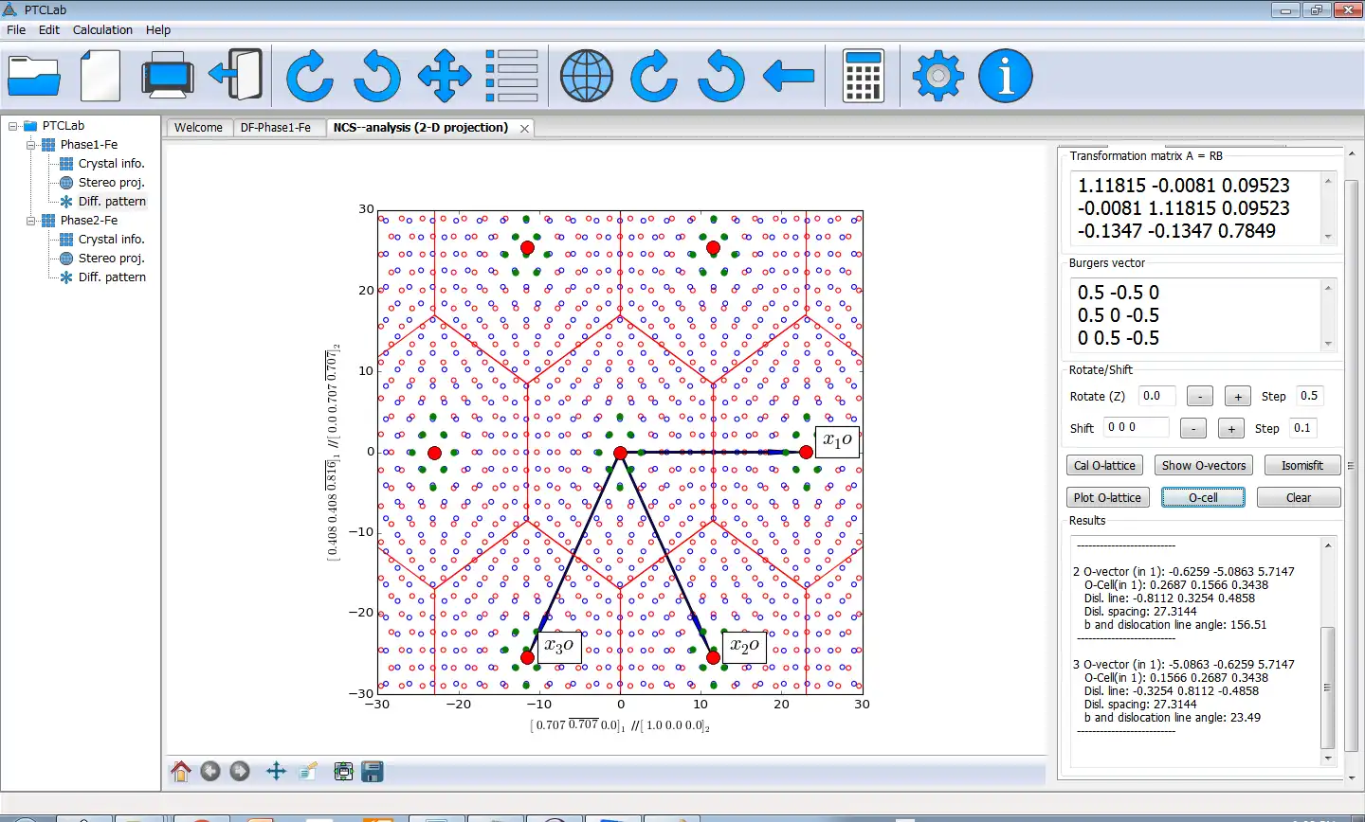Click the list view icon in the toolbar
The width and height of the screenshot is (1365, 822).
(x=512, y=76)
